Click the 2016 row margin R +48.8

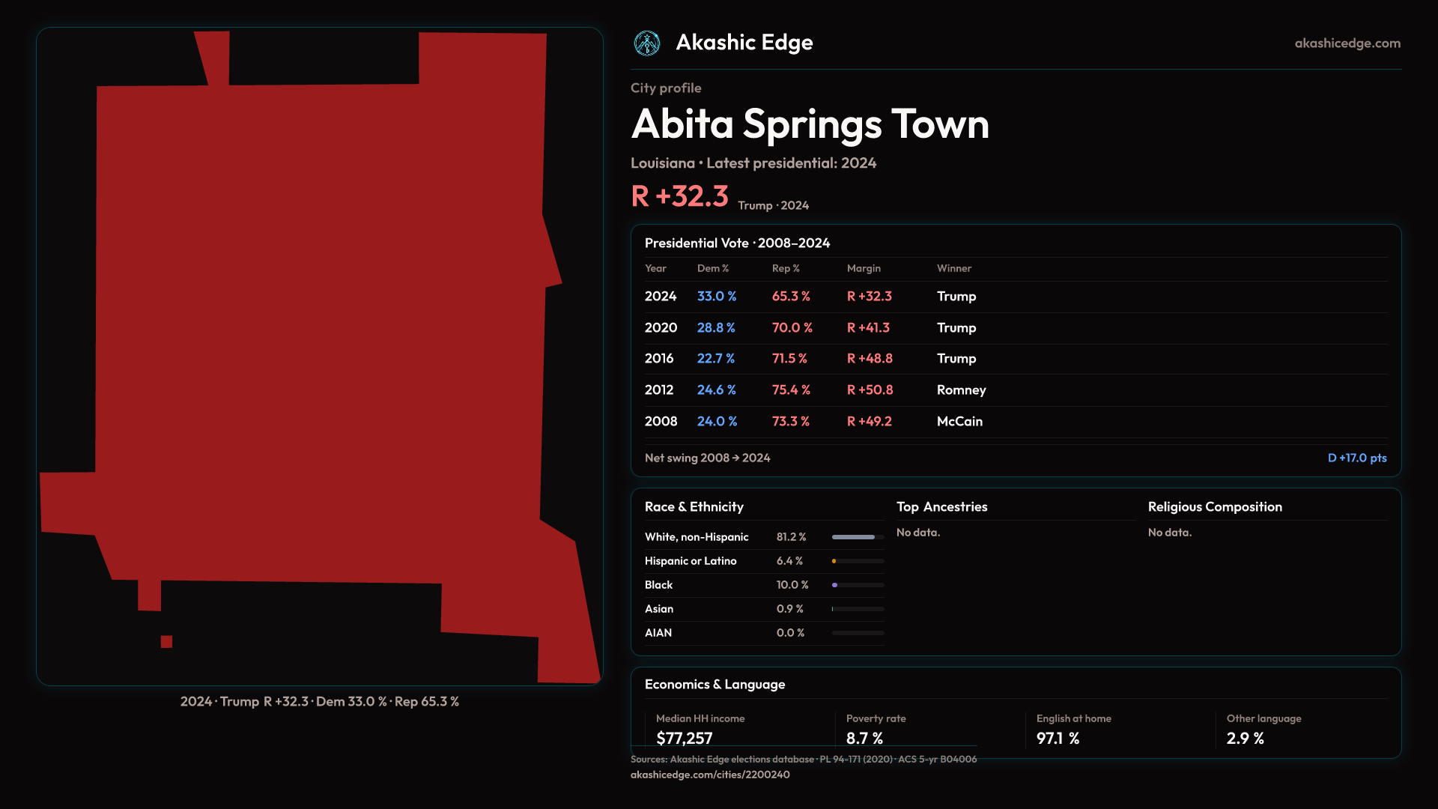(870, 359)
